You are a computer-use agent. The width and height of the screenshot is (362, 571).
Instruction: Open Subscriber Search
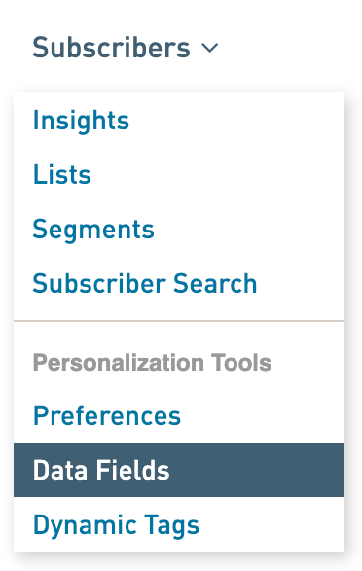click(145, 283)
